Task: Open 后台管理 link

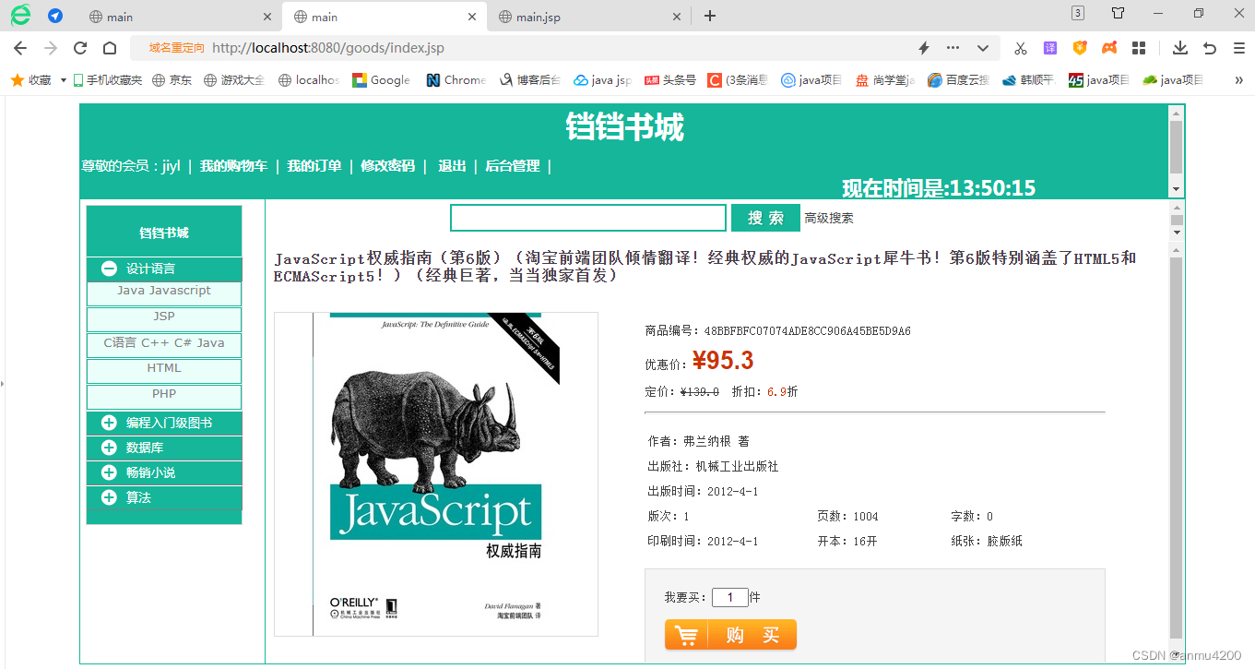Action: (x=513, y=166)
